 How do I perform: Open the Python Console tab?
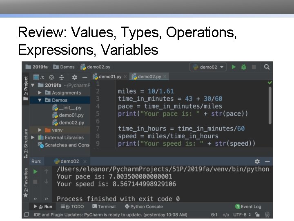click(x=144, y=207)
